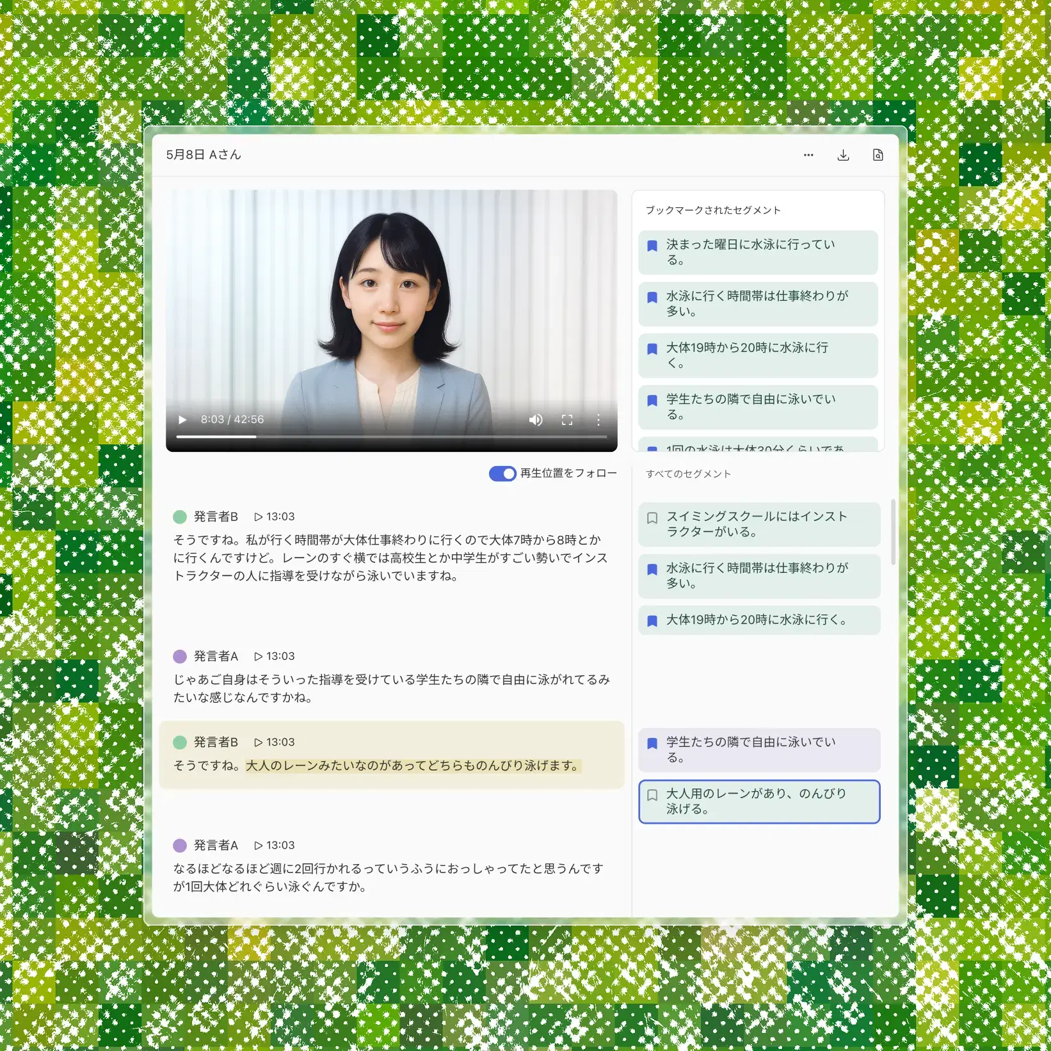The height and width of the screenshot is (1051, 1051).
Task: Bookmark the スイミングスクール segment
Action: [x=652, y=518]
